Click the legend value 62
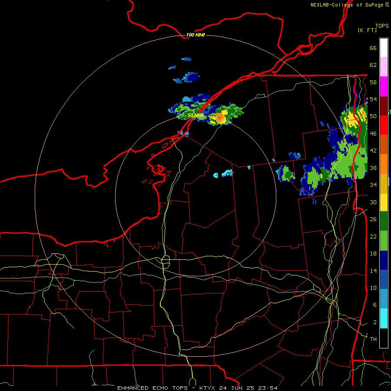 (373, 65)
